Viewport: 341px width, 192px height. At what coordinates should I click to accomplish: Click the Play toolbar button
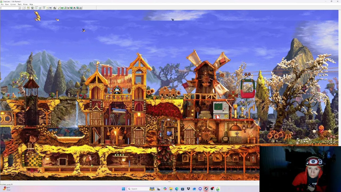[36, 8]
